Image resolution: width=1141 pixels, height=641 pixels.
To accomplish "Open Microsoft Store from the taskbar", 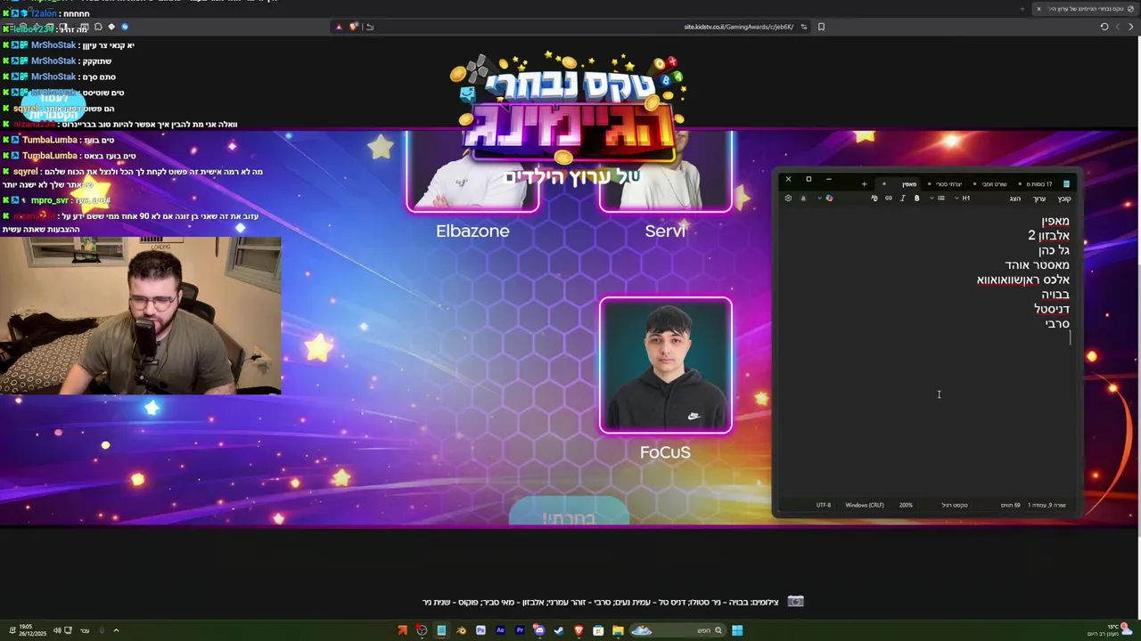I will pyautogui.click(x=598, y=630).
